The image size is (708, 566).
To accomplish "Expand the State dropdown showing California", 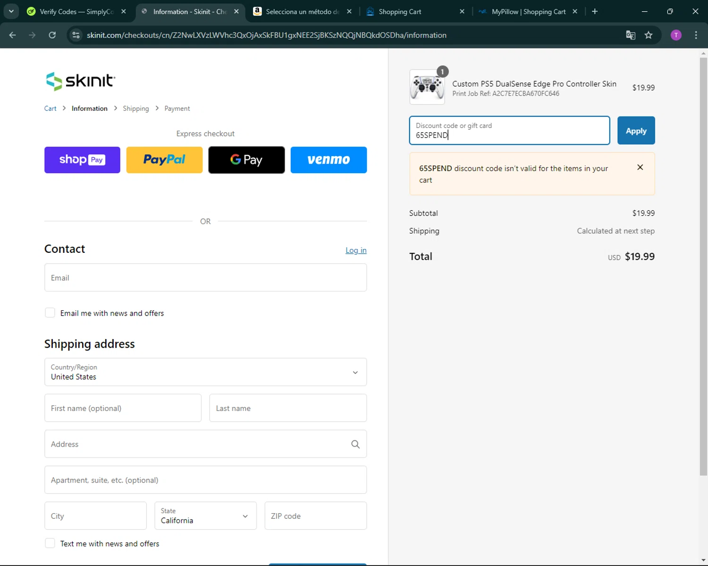I will click(x=205, y=516).
